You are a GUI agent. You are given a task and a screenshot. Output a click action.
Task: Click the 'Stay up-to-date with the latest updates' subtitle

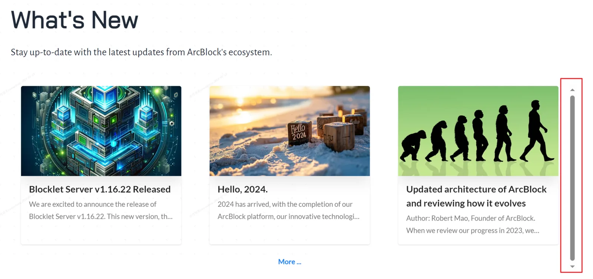click(141, 52)
